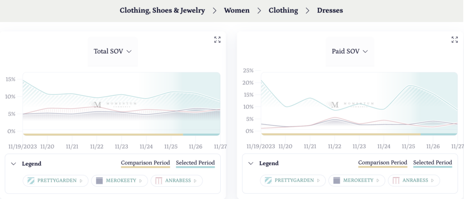Viewport: 464px width, 199px height.
Task: Click ANRABESS pink icon in Total SOV legend
Action: click(159, 180)
